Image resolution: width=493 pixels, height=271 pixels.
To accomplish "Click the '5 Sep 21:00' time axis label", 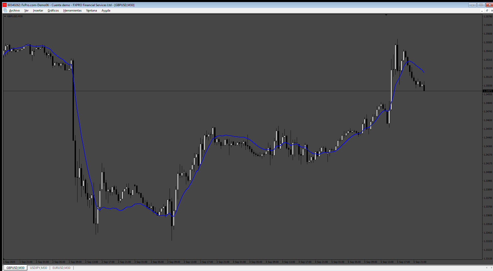I will (x=420, y=262).
